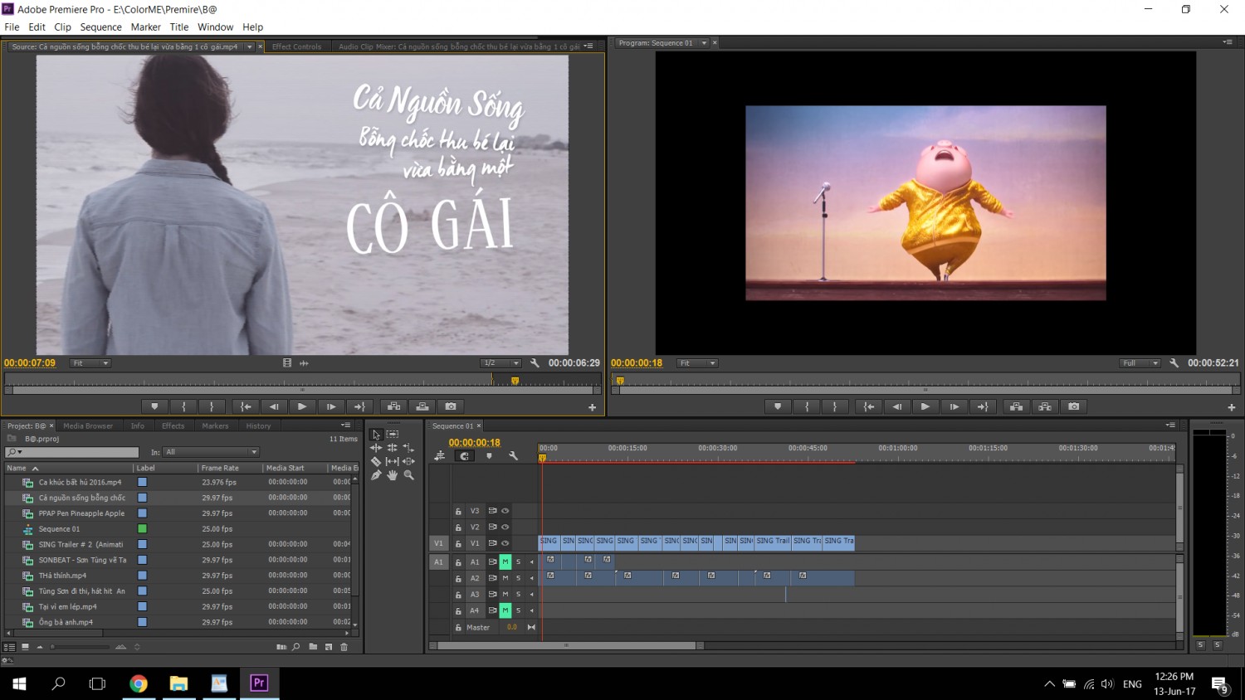The height and width of the screenshot is (700, 1245).
Task: Open the Marker menu
Action: click(145, 27)
